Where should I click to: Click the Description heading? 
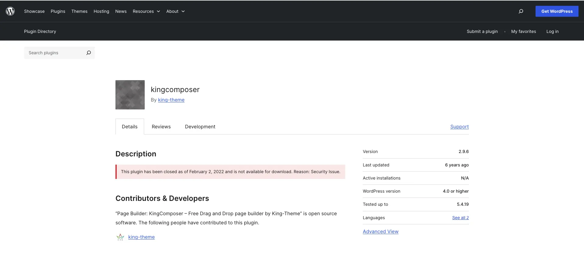pyautogui.click(x=136, y=154)
